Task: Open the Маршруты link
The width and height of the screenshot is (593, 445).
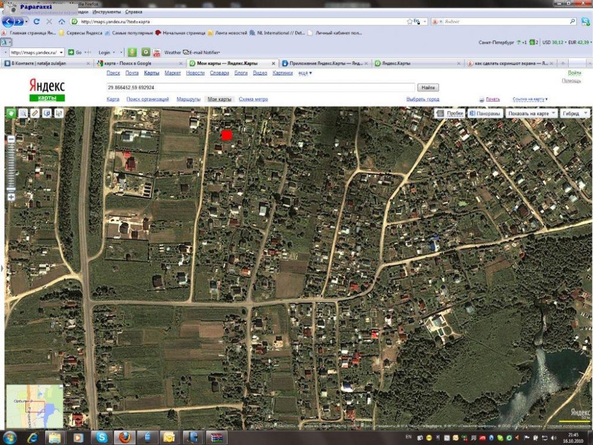Action: click(188, 99)
